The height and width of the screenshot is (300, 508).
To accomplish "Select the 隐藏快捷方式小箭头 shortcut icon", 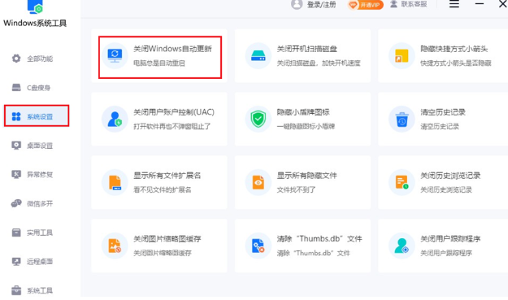I will [x=402, y=56].
